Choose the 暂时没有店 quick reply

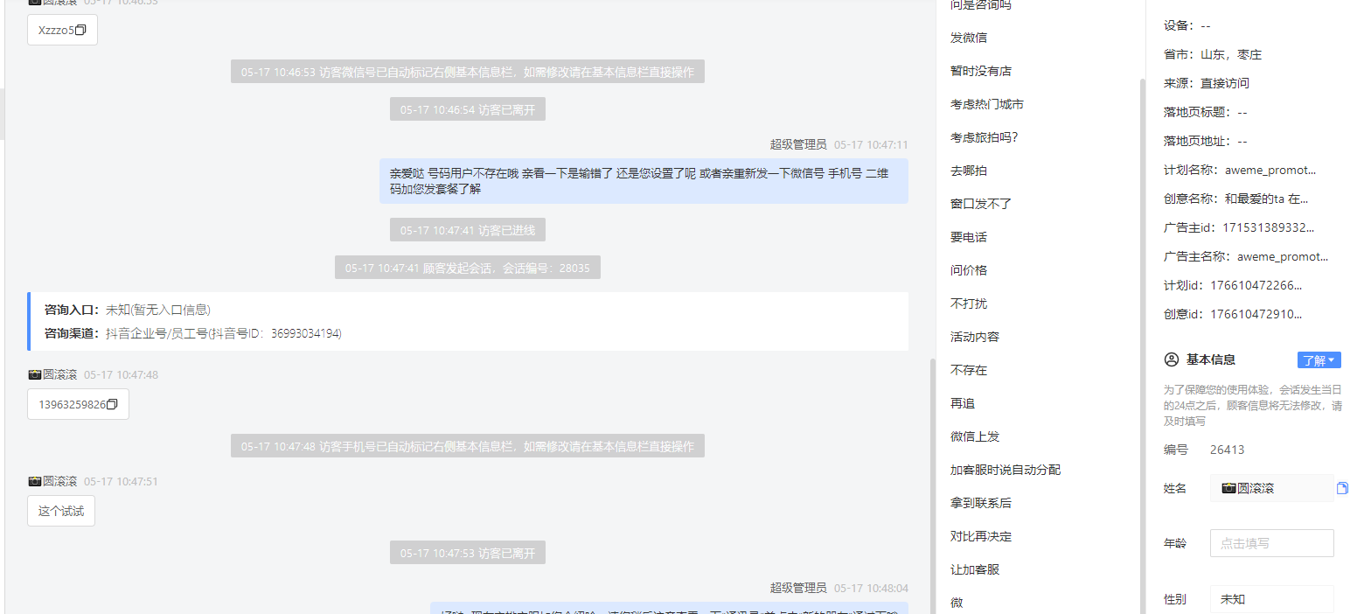pos(981,71)
